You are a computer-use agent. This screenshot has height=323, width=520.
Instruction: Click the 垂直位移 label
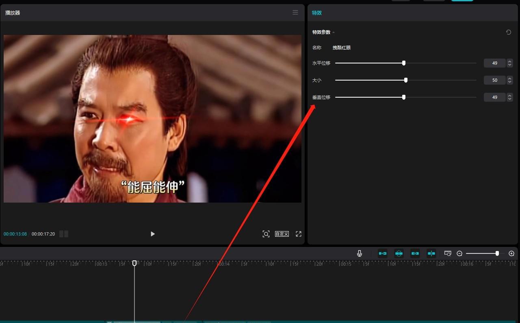pos(321,97)
